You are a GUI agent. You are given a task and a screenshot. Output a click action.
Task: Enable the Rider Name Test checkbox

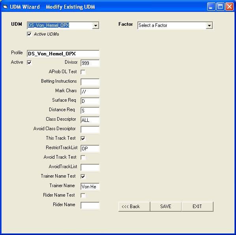[83, 195]
